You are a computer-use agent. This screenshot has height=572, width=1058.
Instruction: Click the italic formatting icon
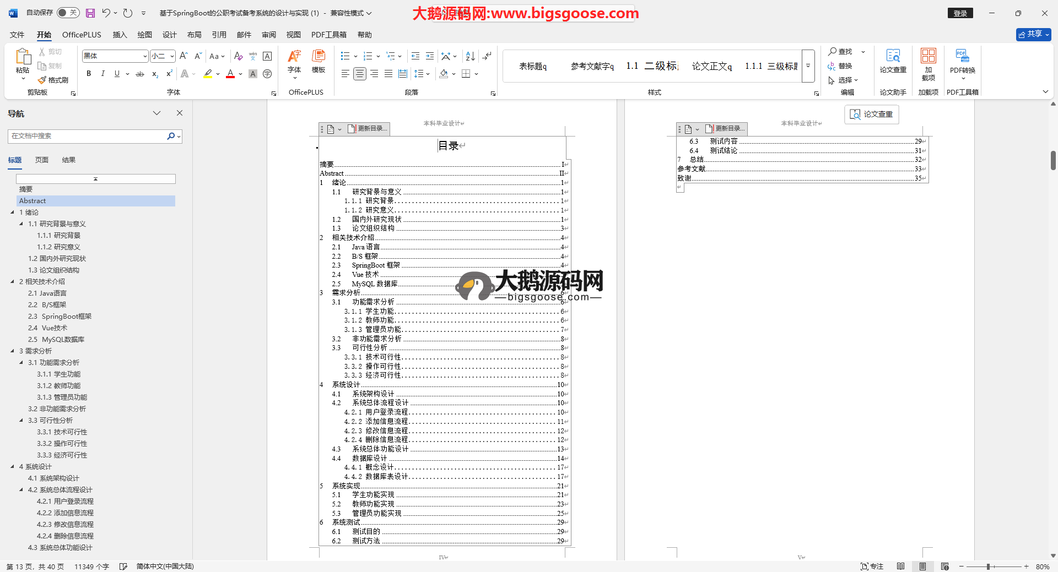(x=102, y=74)
